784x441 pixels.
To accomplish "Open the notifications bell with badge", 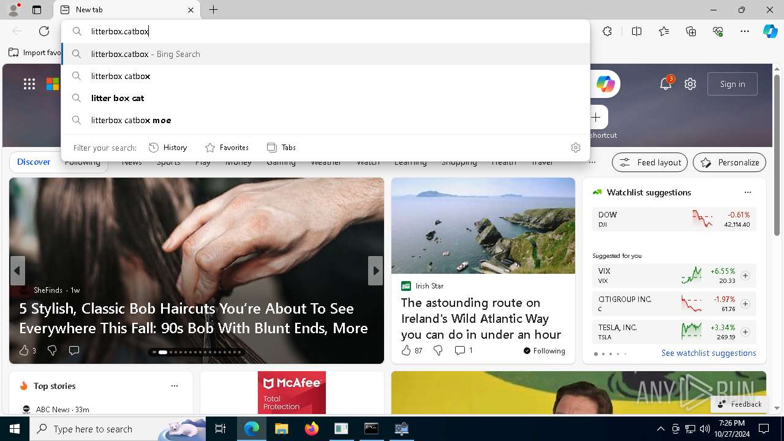I will click(666, 84).
